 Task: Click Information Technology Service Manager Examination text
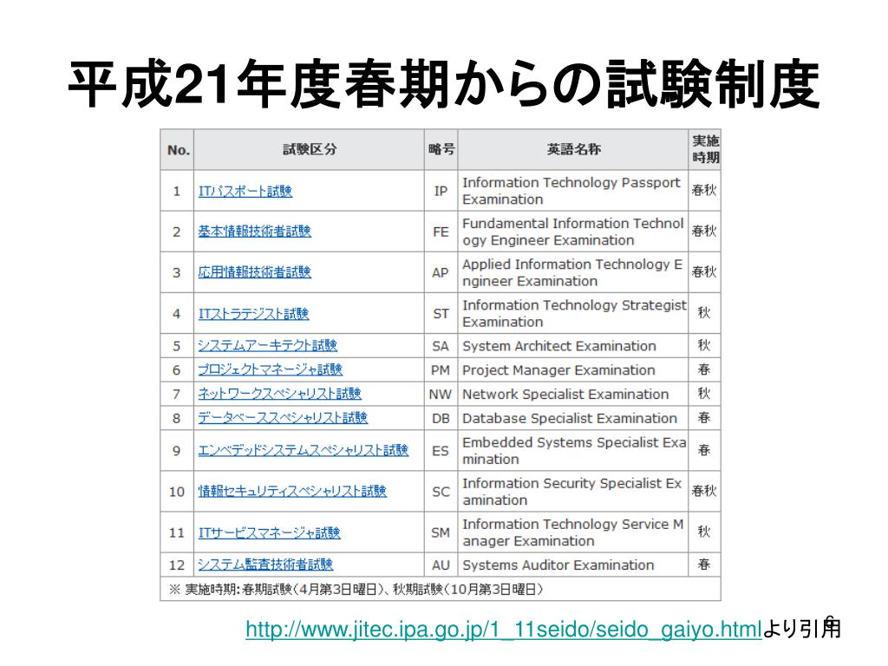pos(573,533)
